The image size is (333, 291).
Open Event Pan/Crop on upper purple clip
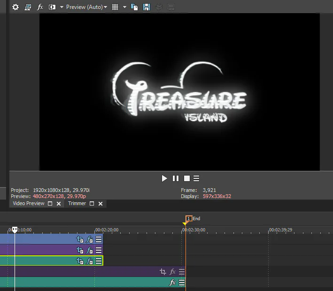click(x=80, y=250)
